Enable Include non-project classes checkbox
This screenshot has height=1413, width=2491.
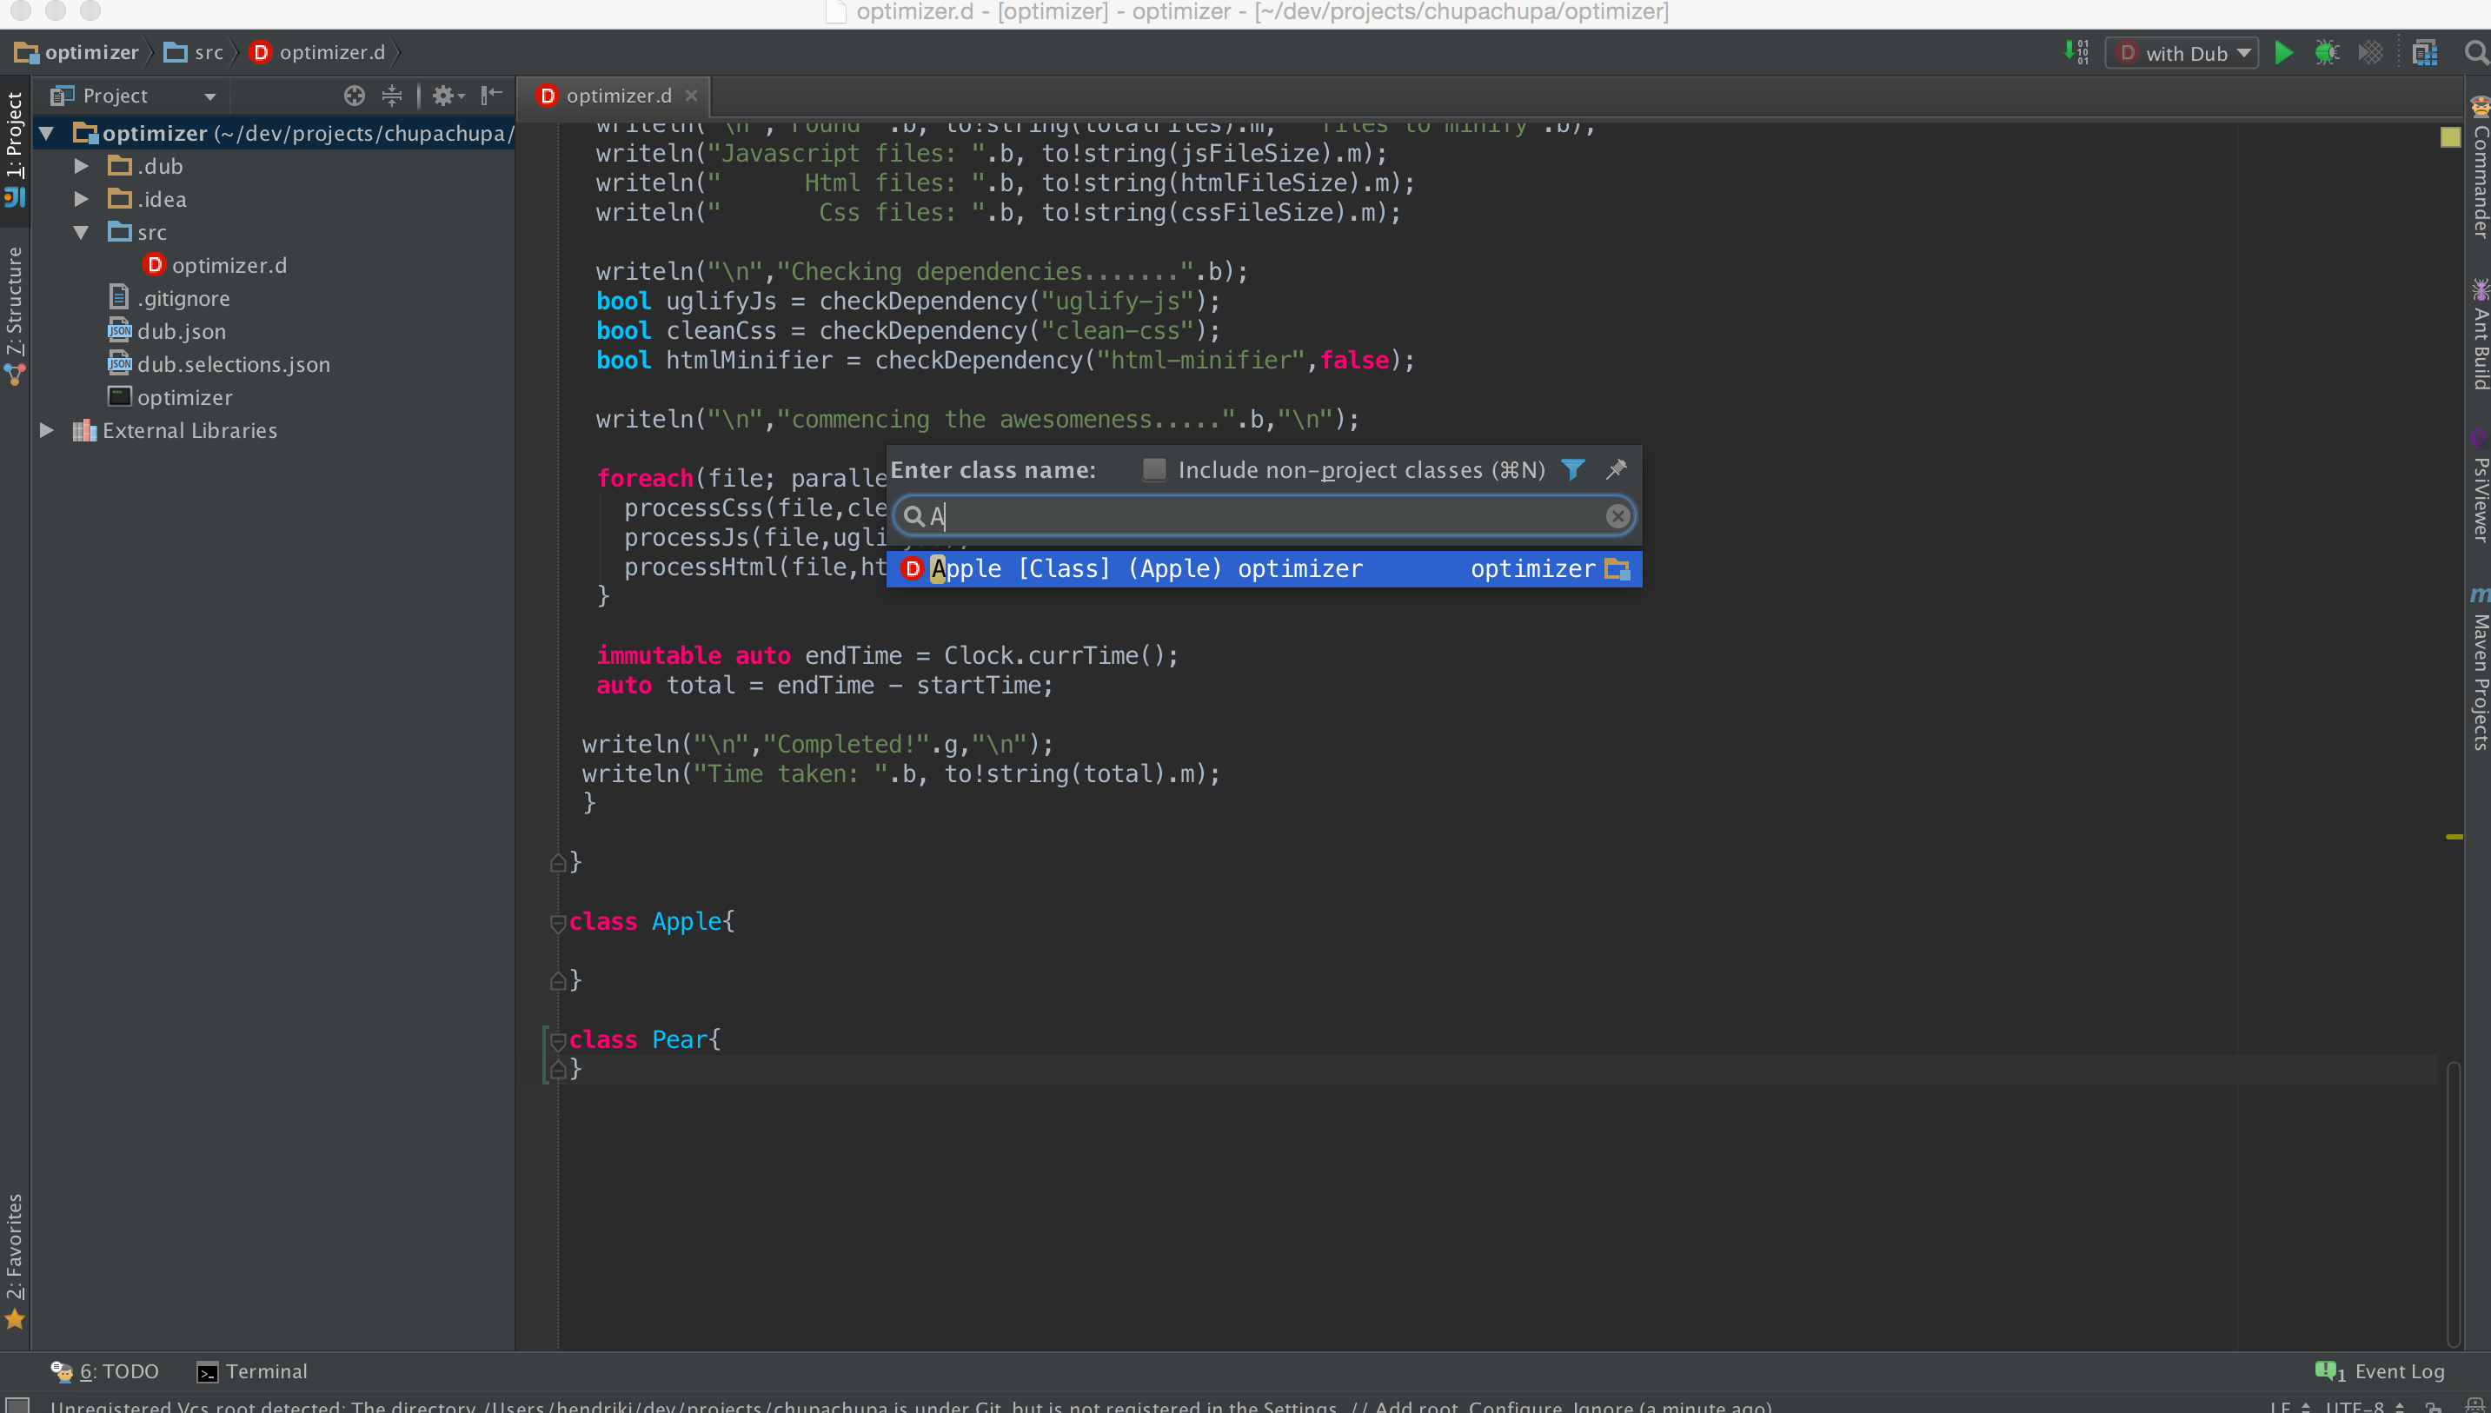tap(1153, 470)
